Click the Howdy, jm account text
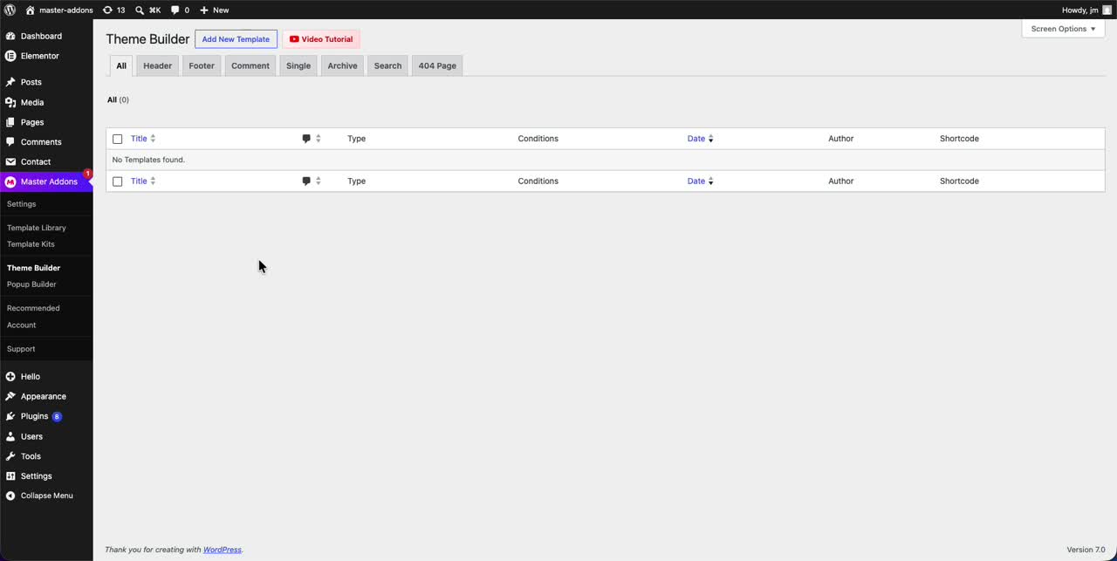The height and width of the screenshot is (561, 1117). pyautogui.click(x=1079, y=10)
